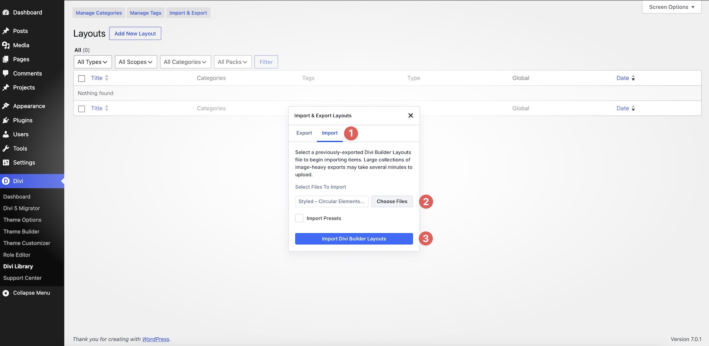
Task: Open Divi Library in Divi submenu
Action: (18, 266)
